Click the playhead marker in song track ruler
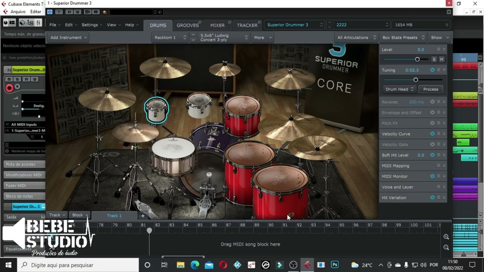The height and width of the screenshot is (272, 484). pyautogui.click(x=149, y=230)
